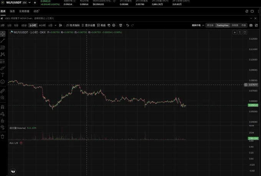This screenshot has width=261, height=176.
Task: Star WLFI/USDT as a favorite
Action: pyautogui.click(x=35, y=3)
